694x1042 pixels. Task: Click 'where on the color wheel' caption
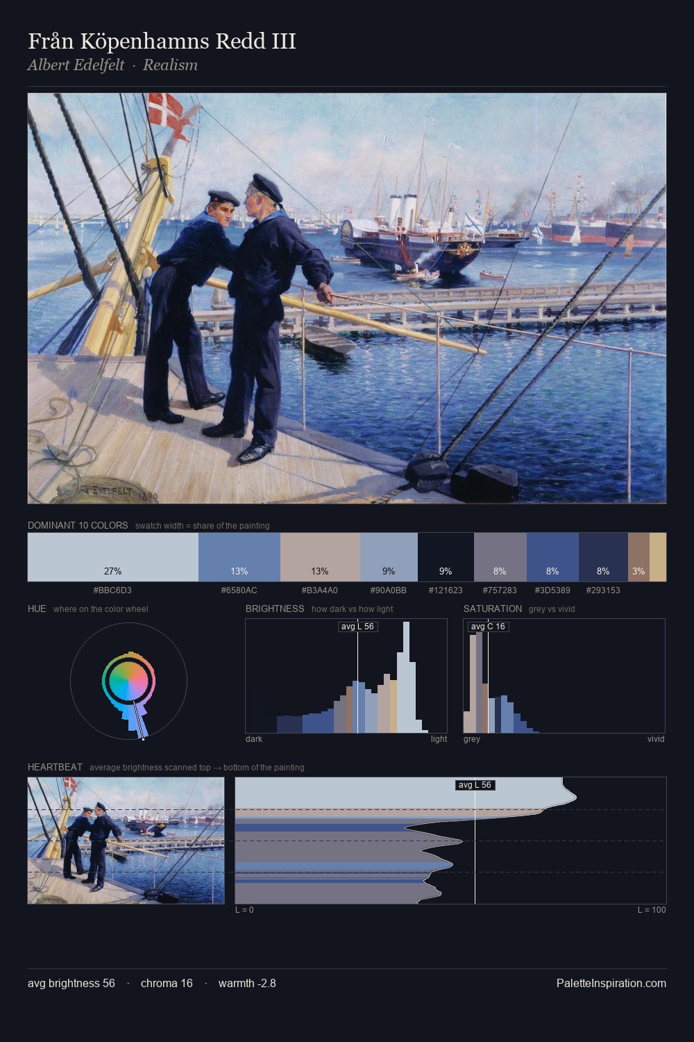point(101,609)
